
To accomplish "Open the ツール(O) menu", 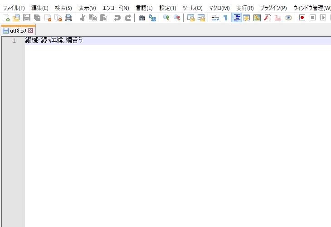I will click(193, 8).
